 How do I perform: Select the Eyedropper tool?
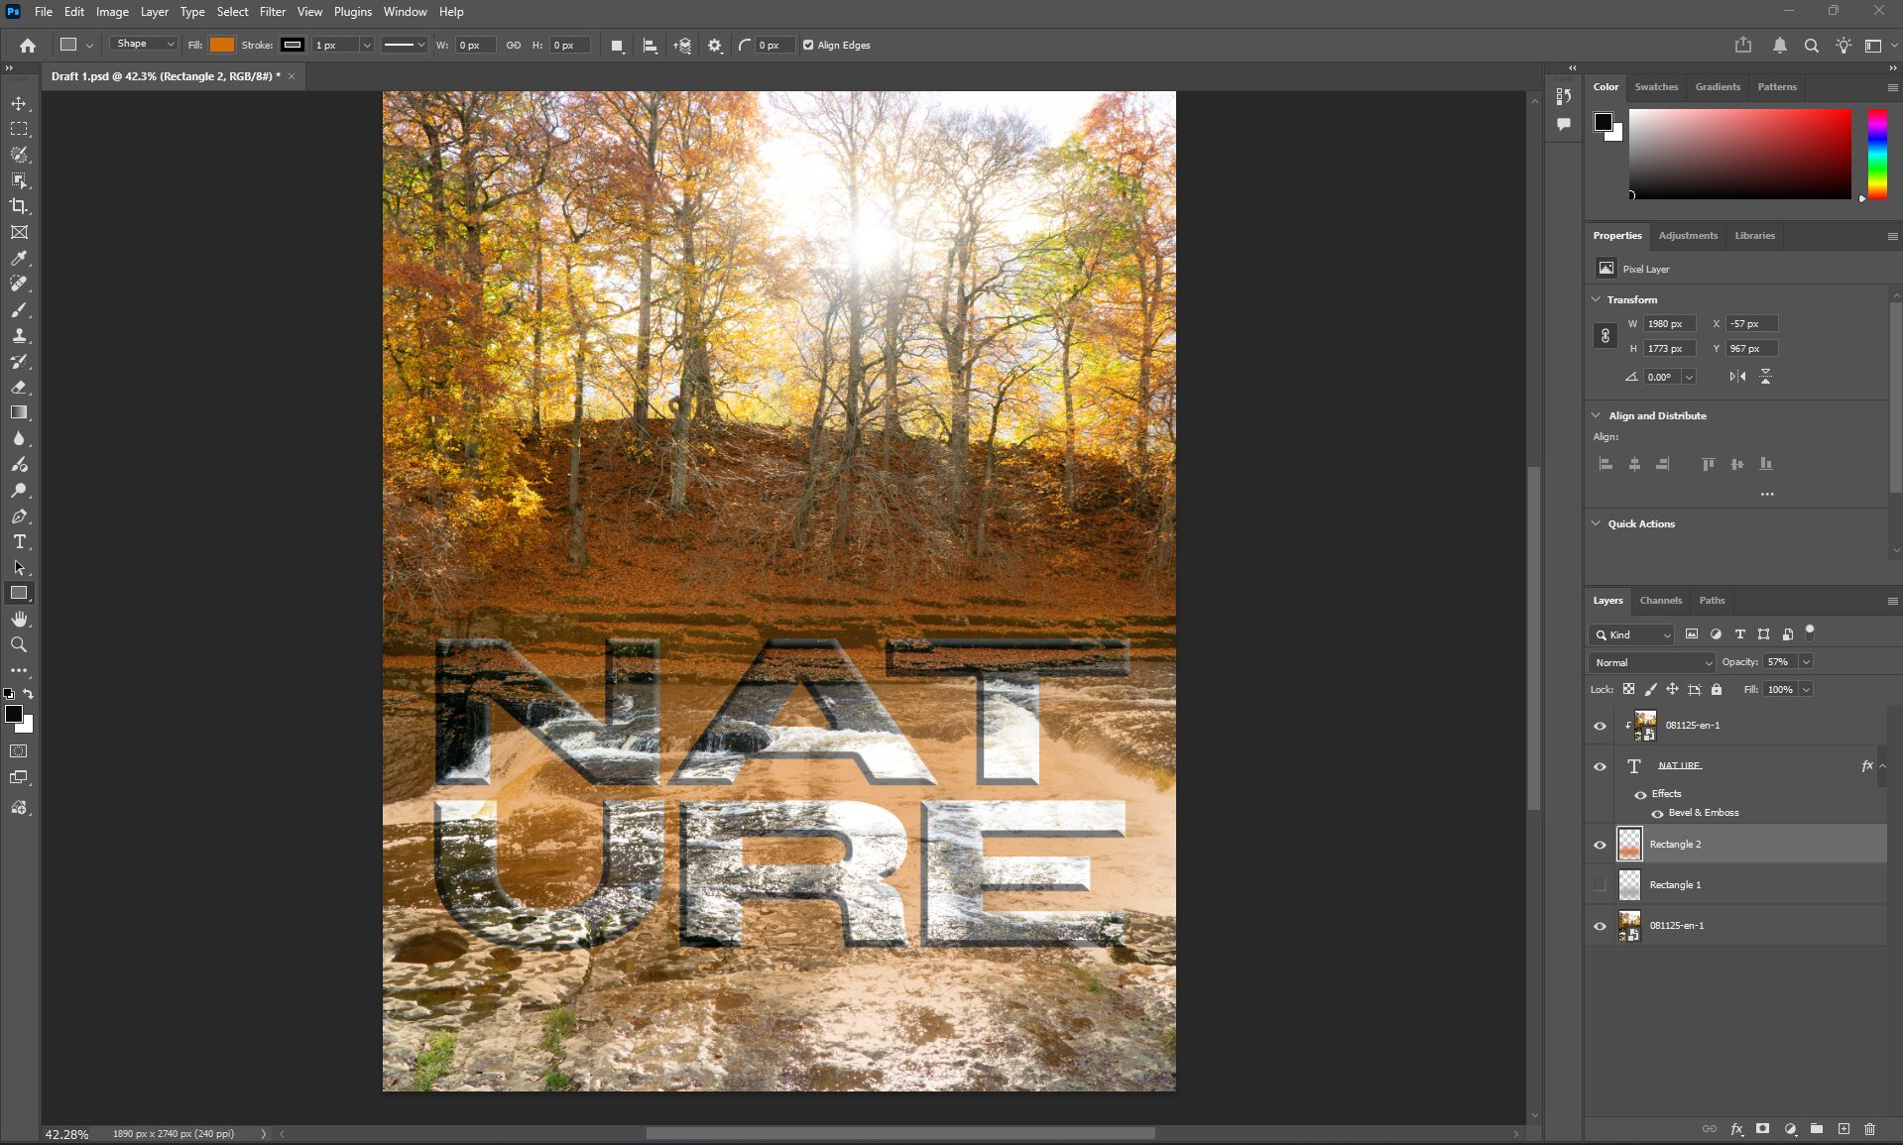[x=19, y=259]
